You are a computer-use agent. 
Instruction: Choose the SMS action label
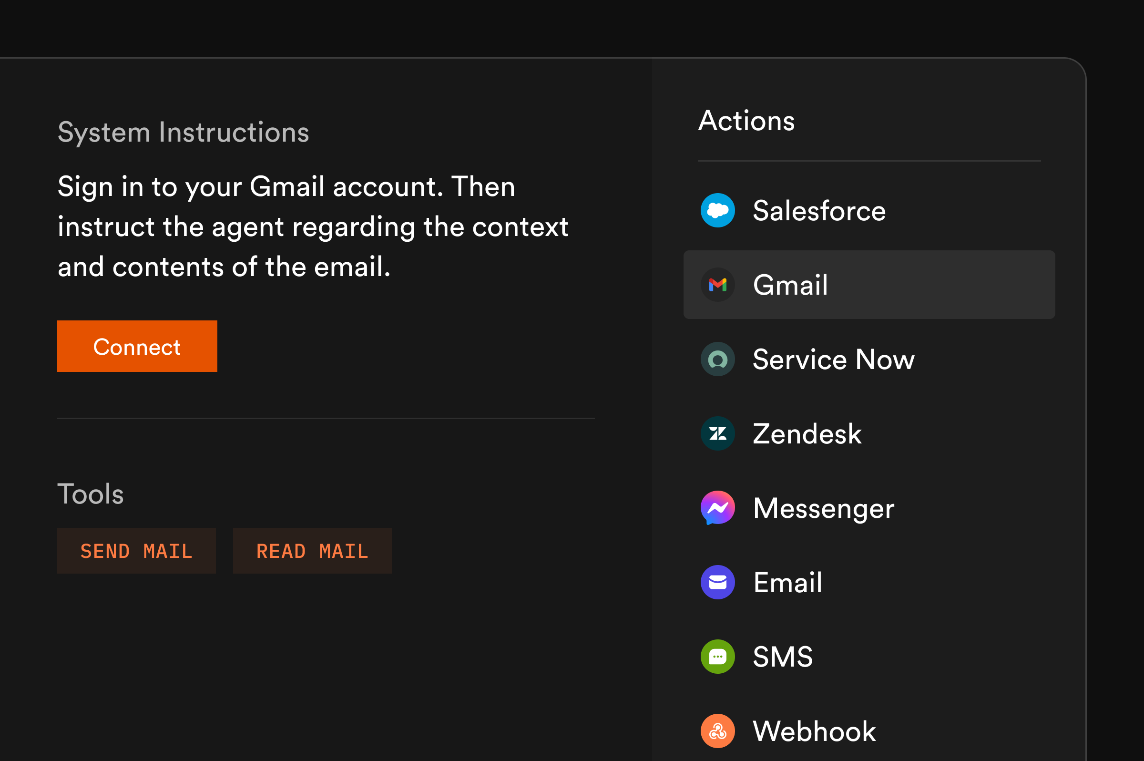(783, 657)
